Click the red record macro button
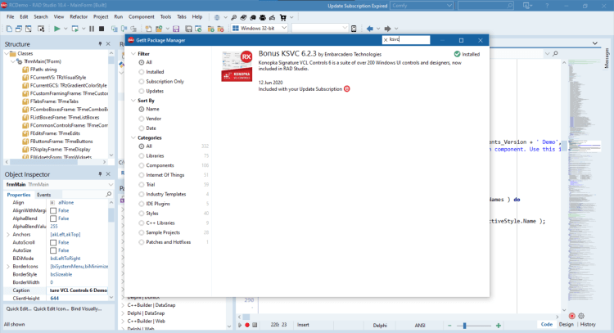614x333 pixels. 247,325
